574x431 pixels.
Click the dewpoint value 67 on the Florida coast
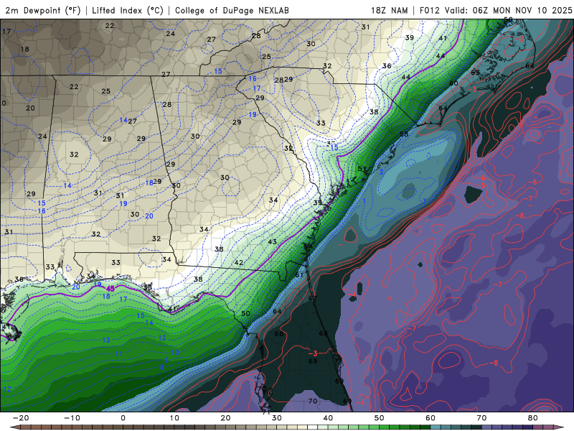pyautogui.click(x=312, y=298)
